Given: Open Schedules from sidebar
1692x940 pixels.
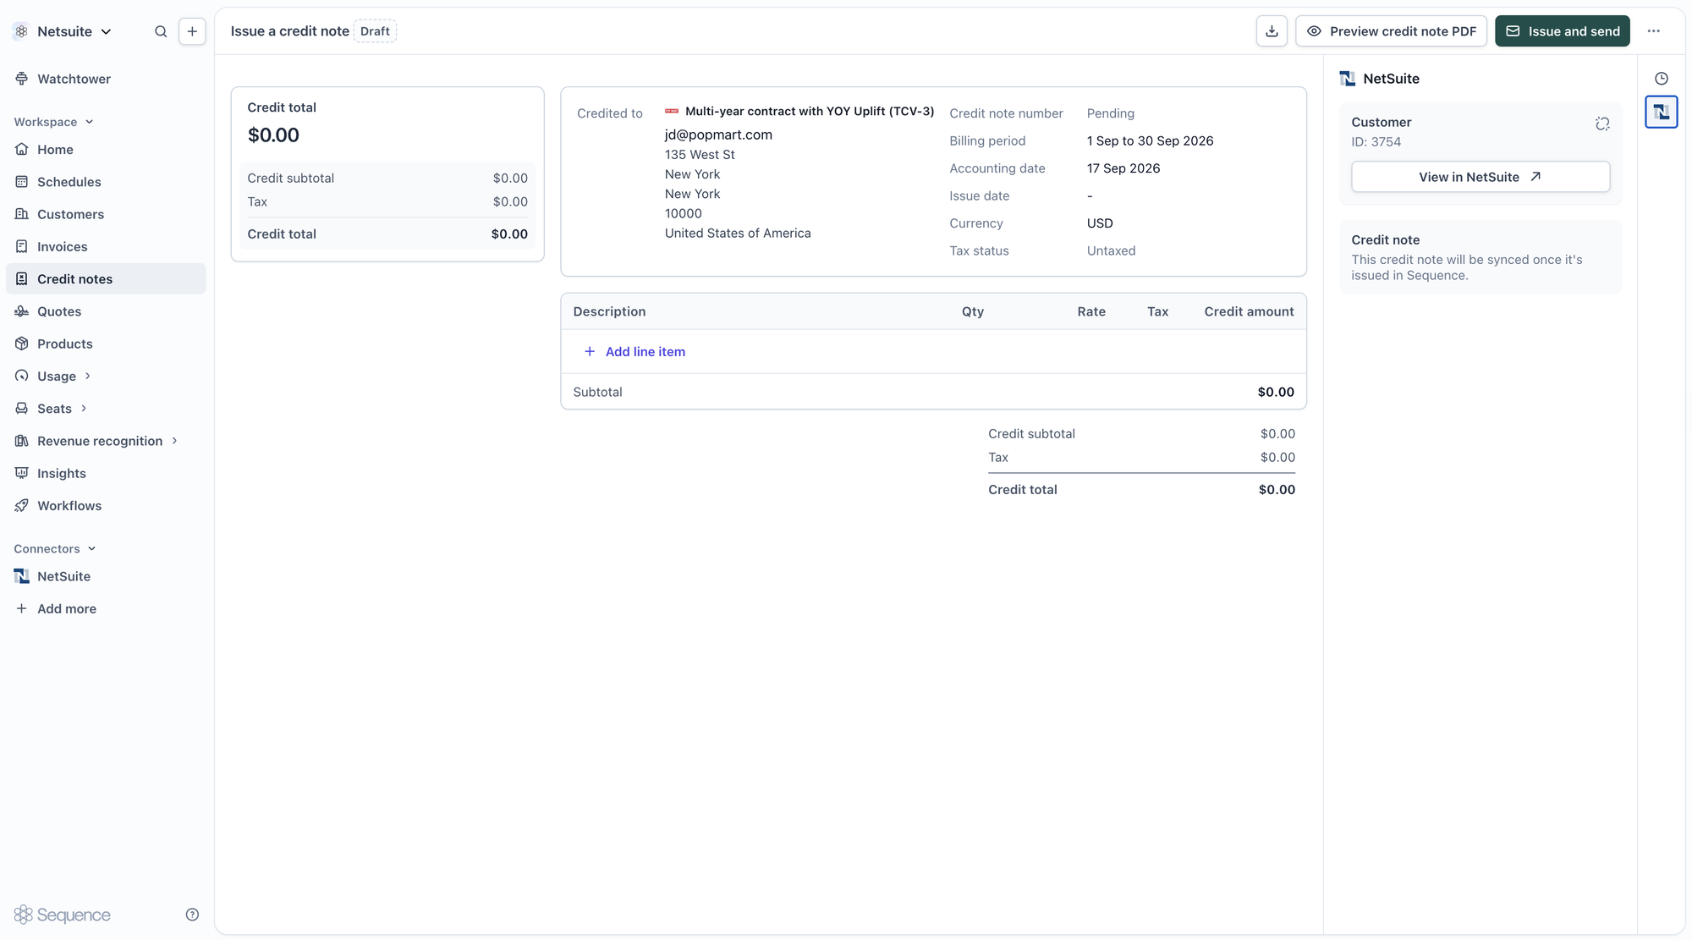Looking at the screenshot, I should click(69, 182).
